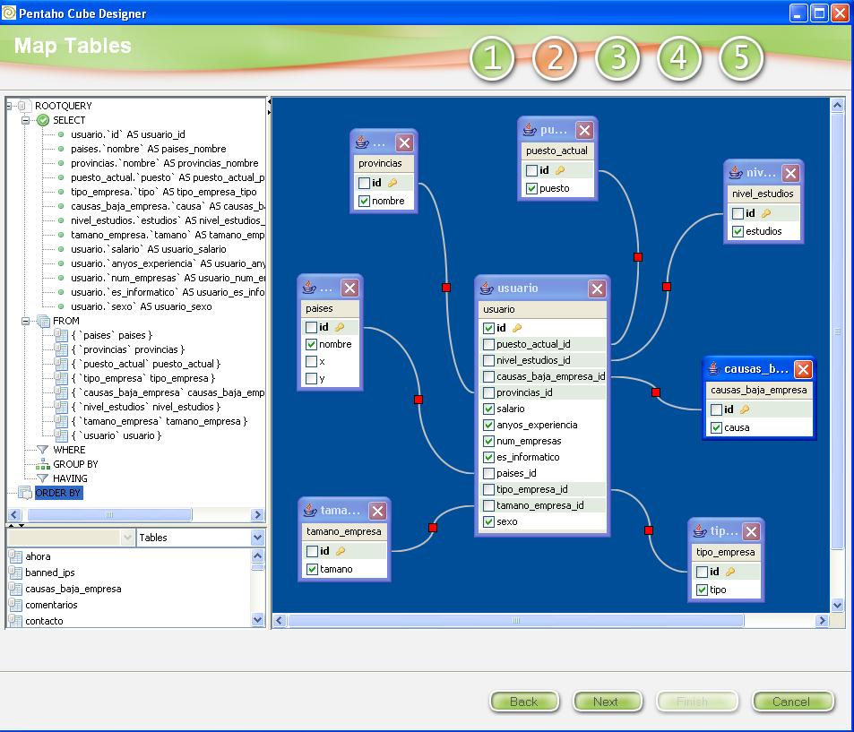
Task: Uncheck salario in the usuario table
Action: tap(488, 409)
